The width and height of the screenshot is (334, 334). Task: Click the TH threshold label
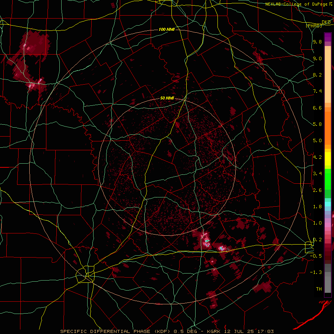319,289
